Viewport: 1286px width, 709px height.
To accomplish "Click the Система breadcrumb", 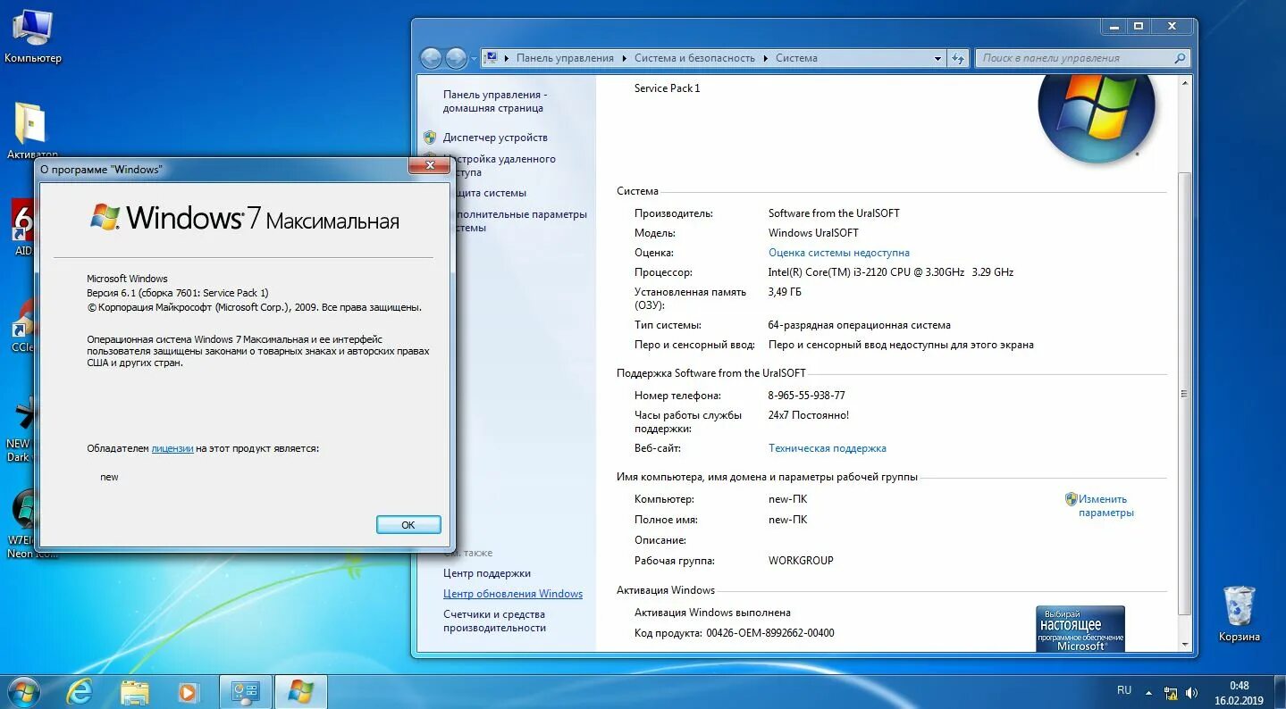I will click(x=796, y=58).
